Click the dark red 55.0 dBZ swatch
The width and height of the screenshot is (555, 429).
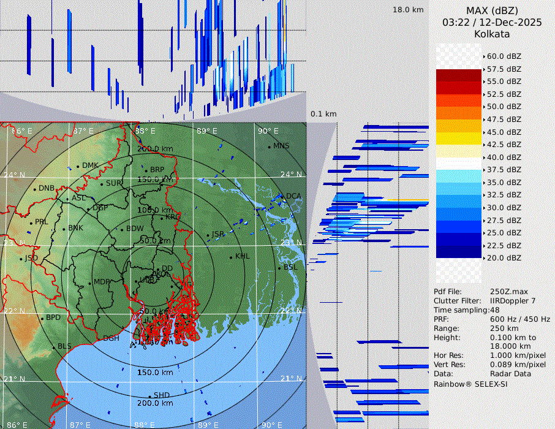pyautogui.click(x=459, y=82)
